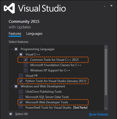Image resolution: width=117 pixels, height=119 pixels.
Task: Check Windows XP Support for C++
Action: pos(26,70)
